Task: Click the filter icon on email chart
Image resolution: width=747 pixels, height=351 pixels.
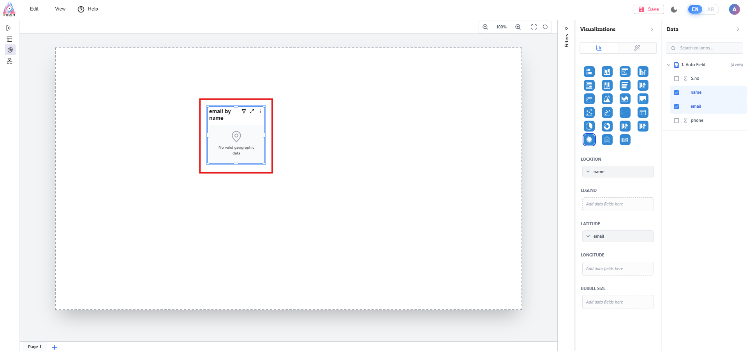Action: pyautogui.click(x=244, y=111)
